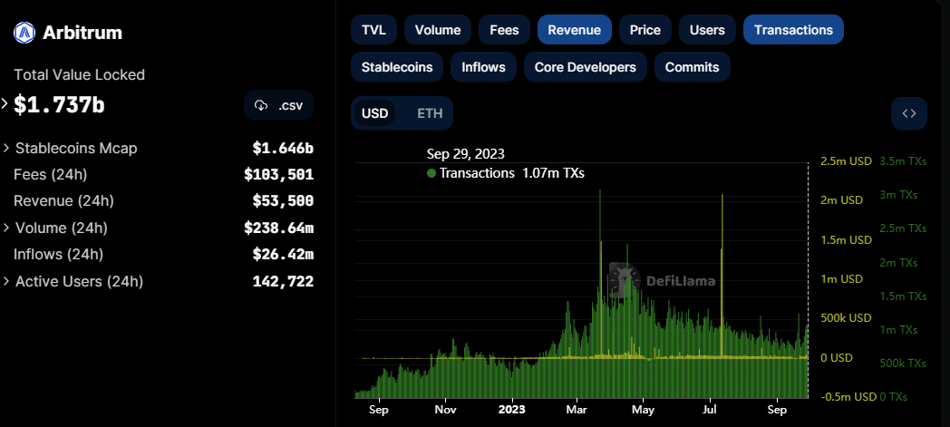Image resolution: width=950 pixels, height=427 pixels.
Task: Click the Arbitrum logo icon
Action: (24, 34)
